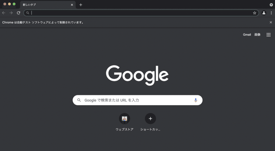This screenshot has width=275, height=151.
Task: Dismiss the automated test software infobar
Action: (x=271, y=22)
